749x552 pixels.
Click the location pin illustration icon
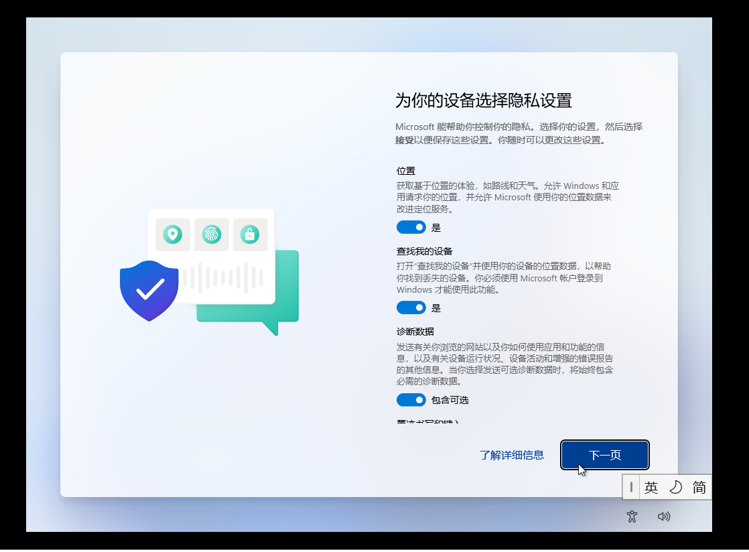[x=172, y=234]
